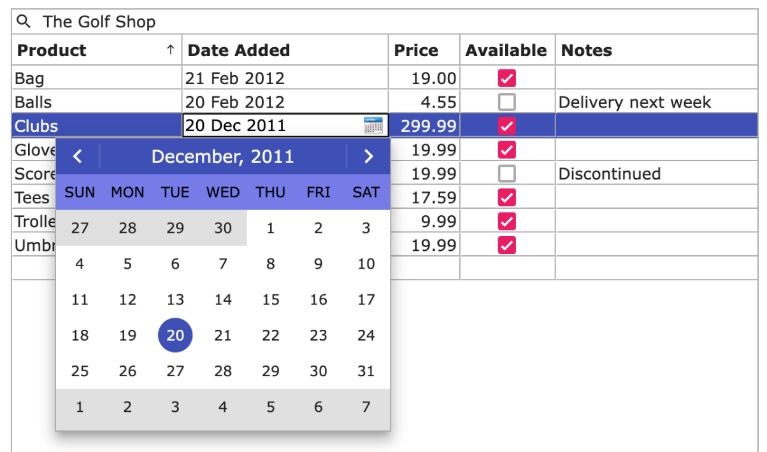Click November 30 in grayed previous month
This screenshot has width=767, height=452.
223,228
